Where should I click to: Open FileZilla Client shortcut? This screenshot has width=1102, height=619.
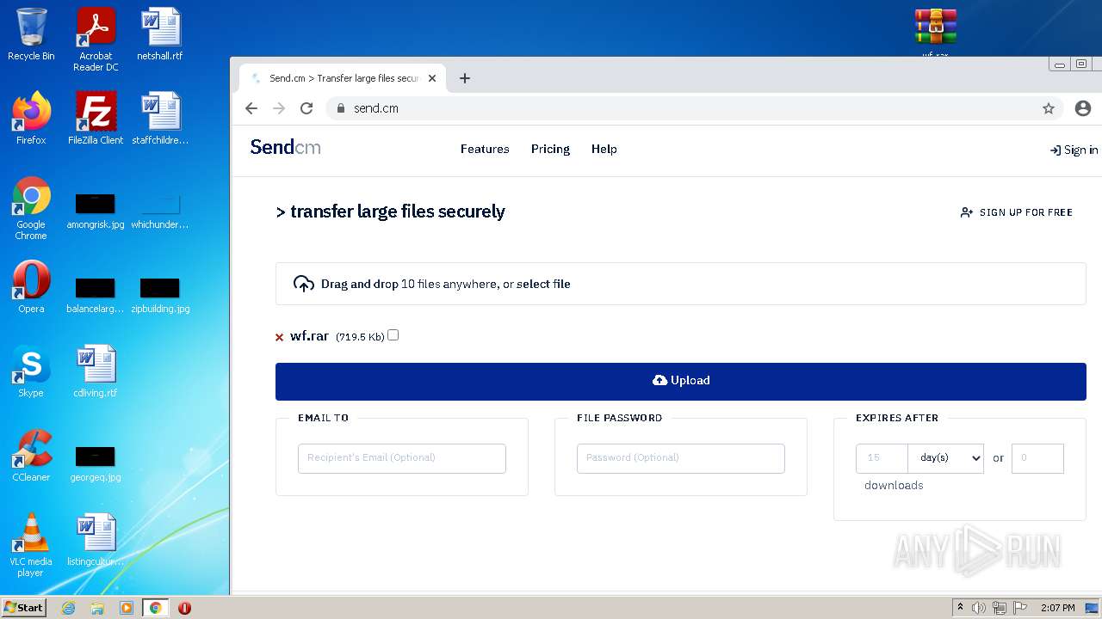[x=96, y=119]
